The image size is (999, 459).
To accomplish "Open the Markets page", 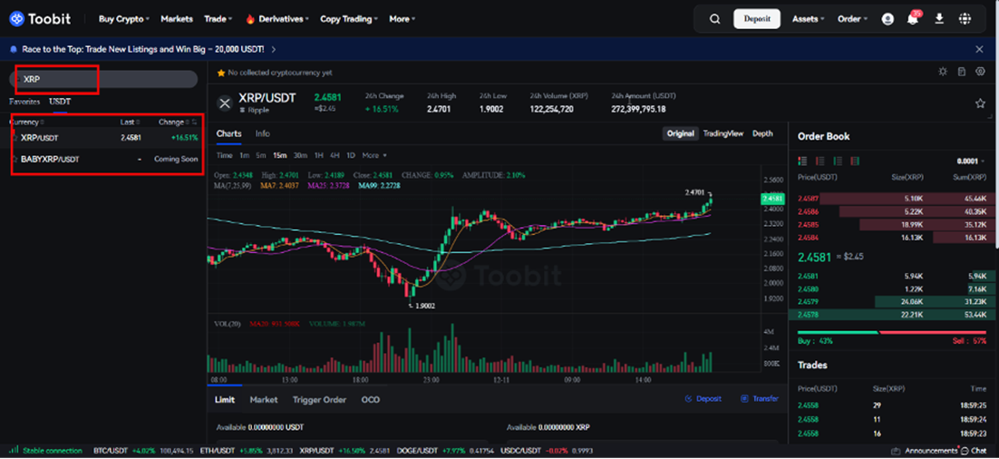I will click(177, 19).
